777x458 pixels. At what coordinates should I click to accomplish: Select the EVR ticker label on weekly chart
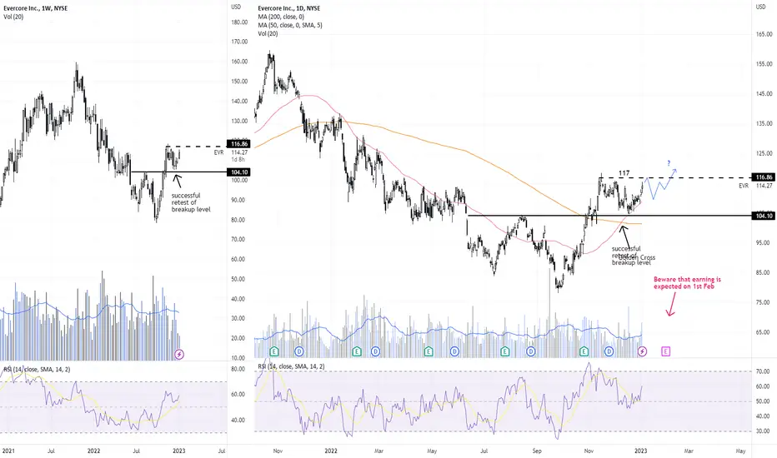(x=218, y=152)
